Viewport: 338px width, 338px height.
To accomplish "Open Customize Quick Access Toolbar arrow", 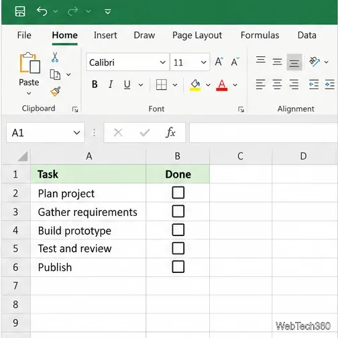I will tap(108, 11).
